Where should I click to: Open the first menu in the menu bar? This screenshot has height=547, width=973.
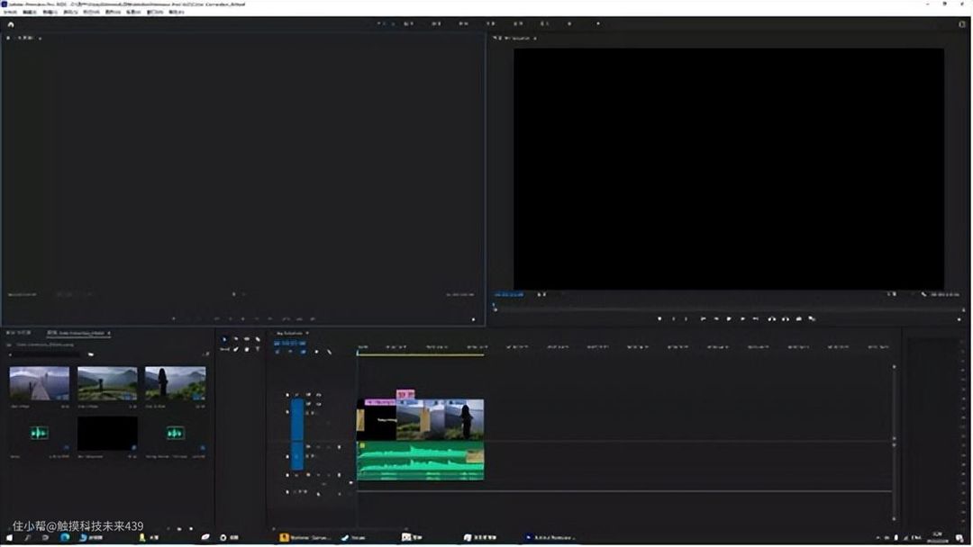coord(11,13)
